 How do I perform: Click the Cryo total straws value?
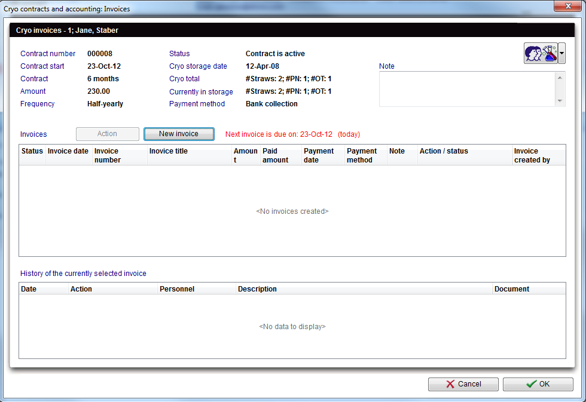(288, 79)
